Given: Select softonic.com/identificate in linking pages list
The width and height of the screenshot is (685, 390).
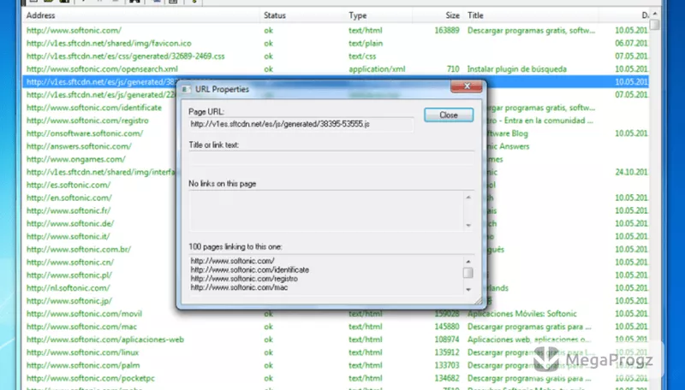Looking at the screenshot, I should [250, 270].
